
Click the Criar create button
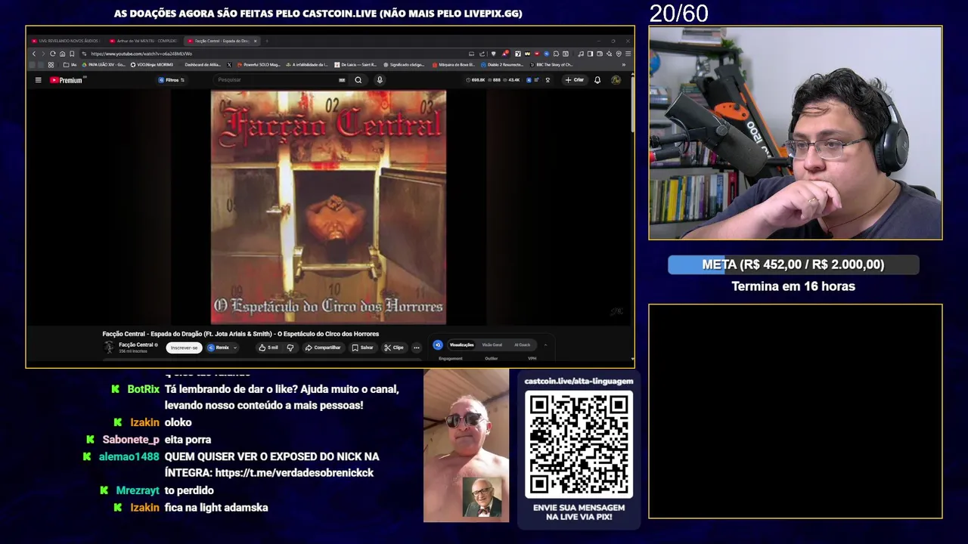pos(575,80)
